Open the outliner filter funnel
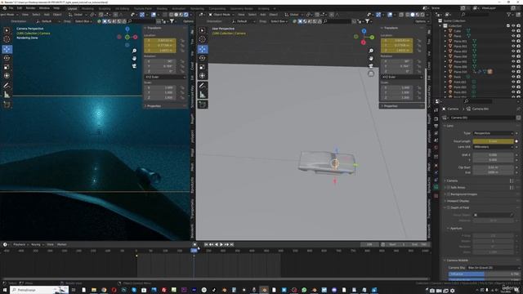This screenshot has width=523, height=294. point(509,15)
